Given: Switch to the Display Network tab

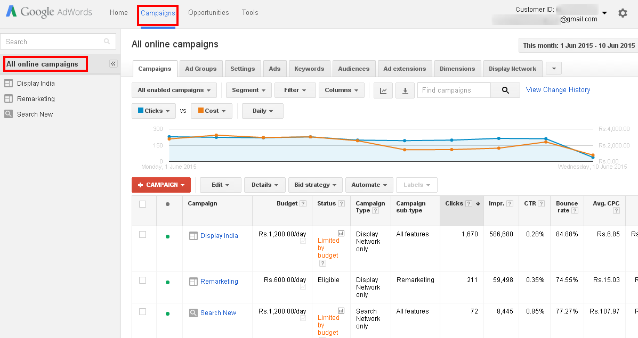Looking at the screenshot, I should [x=512, y=69].
